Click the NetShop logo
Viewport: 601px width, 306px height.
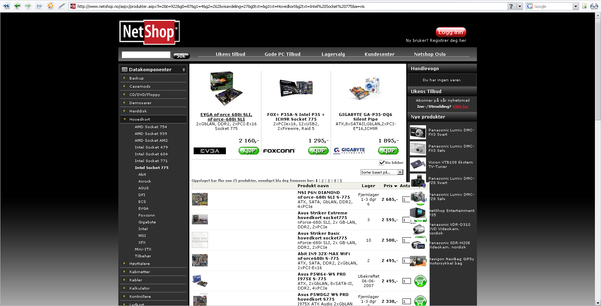150,32
